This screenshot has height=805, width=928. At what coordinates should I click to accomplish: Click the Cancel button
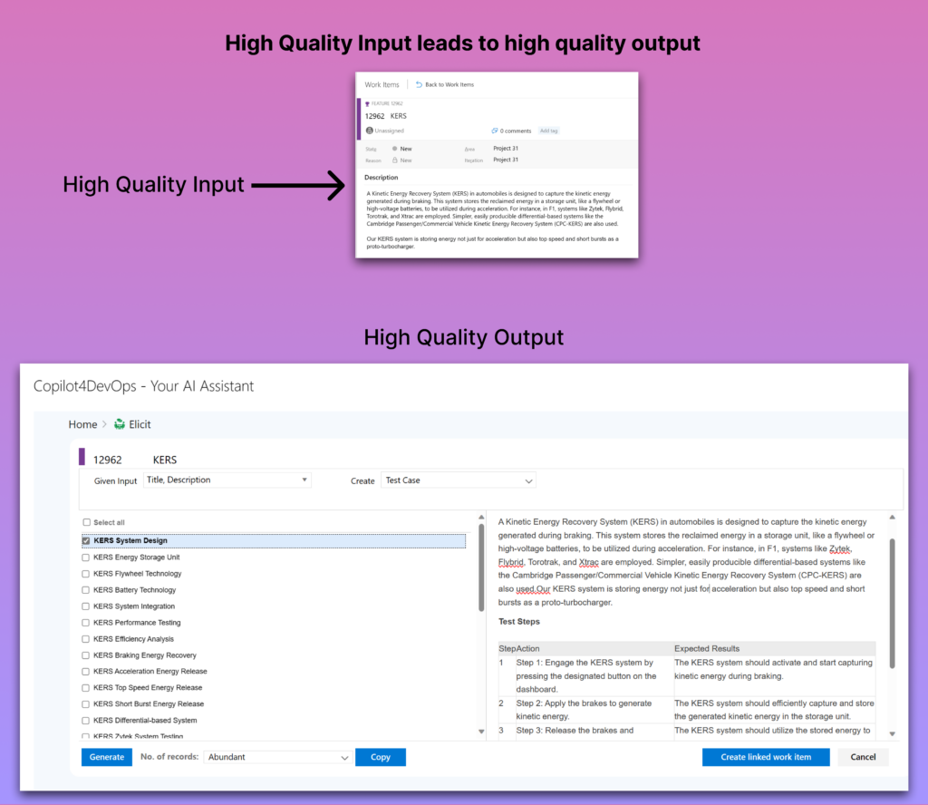tap(863, 757)
